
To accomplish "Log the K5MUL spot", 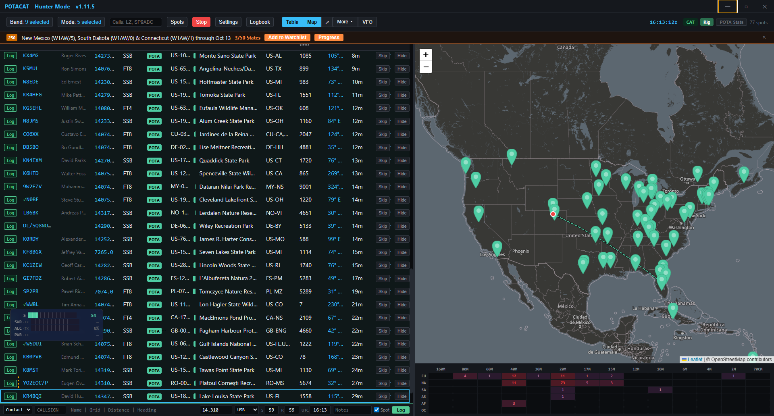I will pyautogui.click(x=10, y=69).
